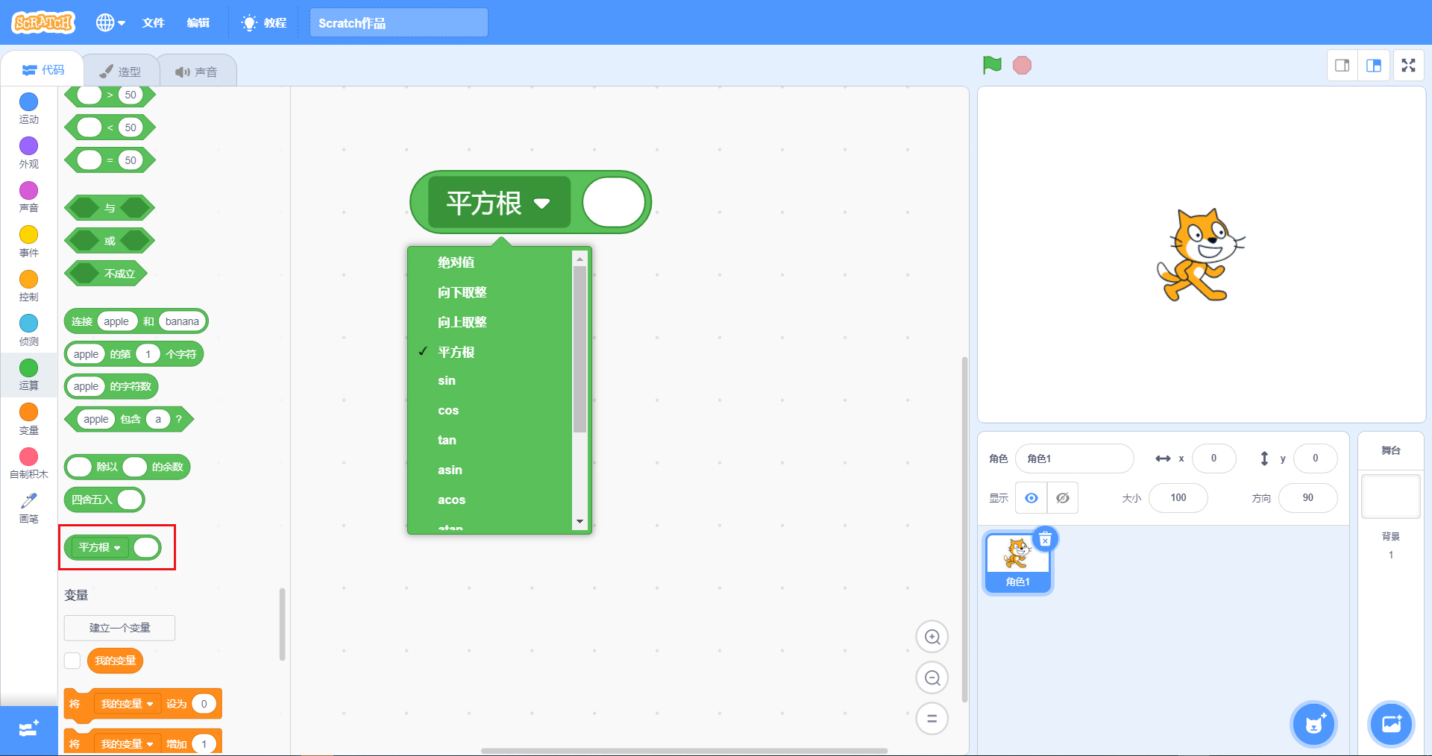Select the 运动 motion category
The height and width of the screenshot is (756, 1432).
coord(28,109)
